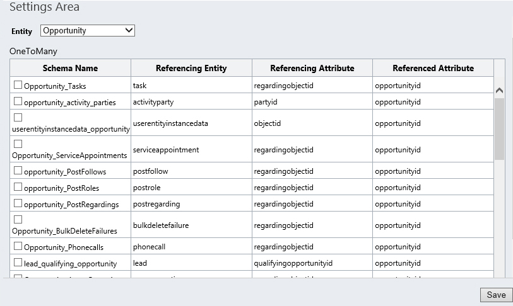
Task: Click the scrollbar up arrow
Action: (499, 91)
